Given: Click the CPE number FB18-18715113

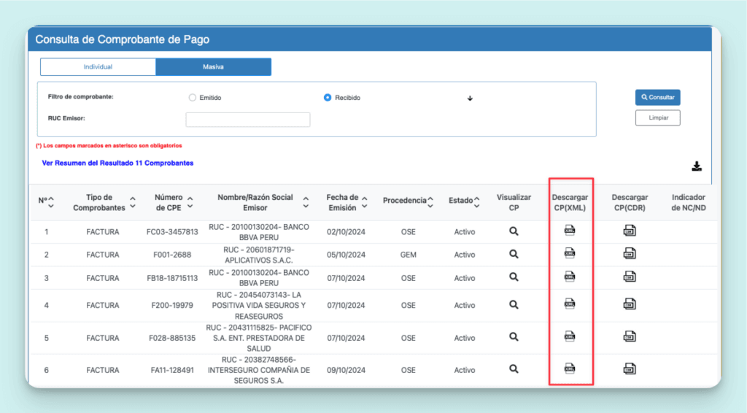Looking at the screenshot, I should (x=172, y=278).
